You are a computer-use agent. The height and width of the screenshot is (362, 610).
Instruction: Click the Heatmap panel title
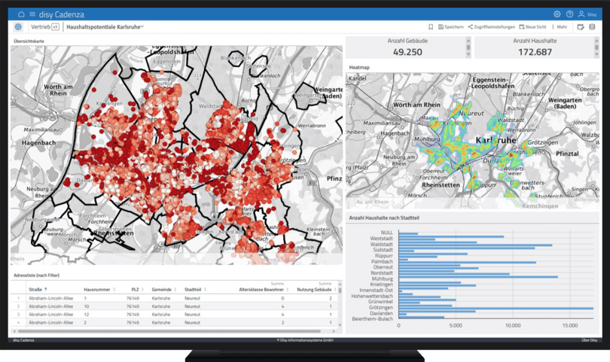pyautogui.click(x=359, y=67)
